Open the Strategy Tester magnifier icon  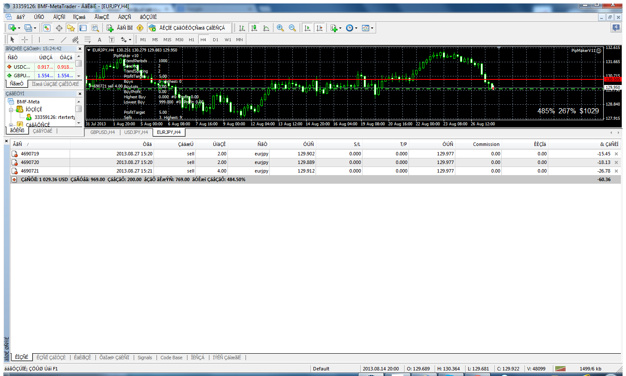(x=95, y=28)
